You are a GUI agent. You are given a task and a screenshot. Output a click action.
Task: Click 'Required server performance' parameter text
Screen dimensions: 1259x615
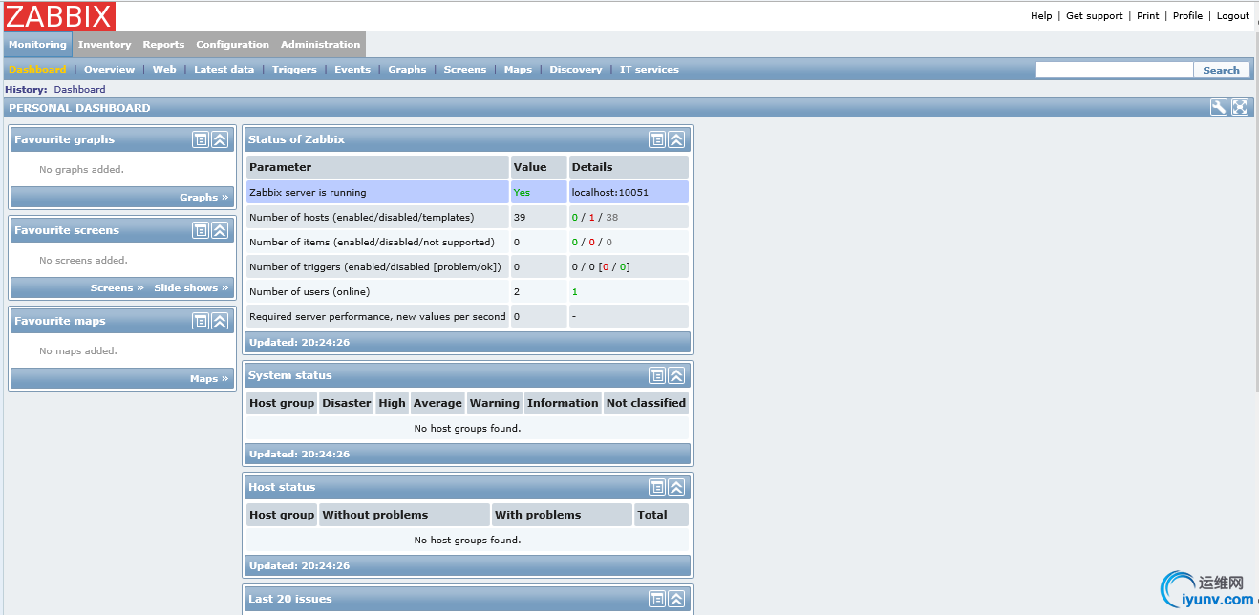tap(377, 316)
